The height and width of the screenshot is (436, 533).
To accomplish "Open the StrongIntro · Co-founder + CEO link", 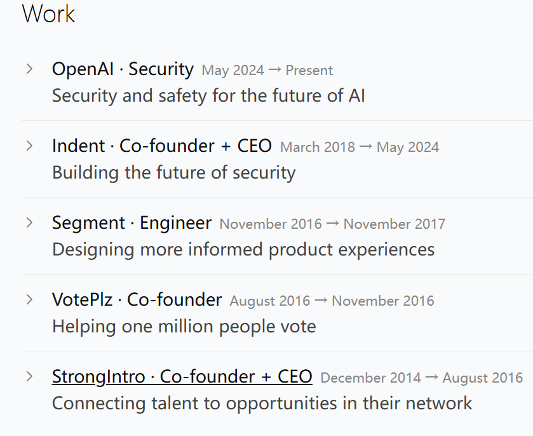I will pos(182,376).
